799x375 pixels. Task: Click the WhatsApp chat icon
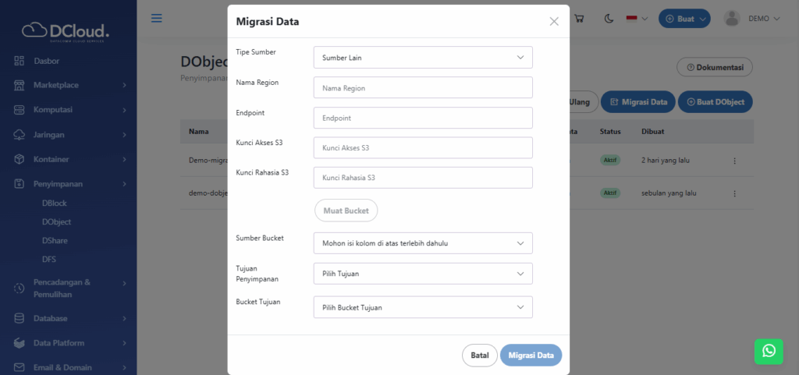[x=769, y=351]
